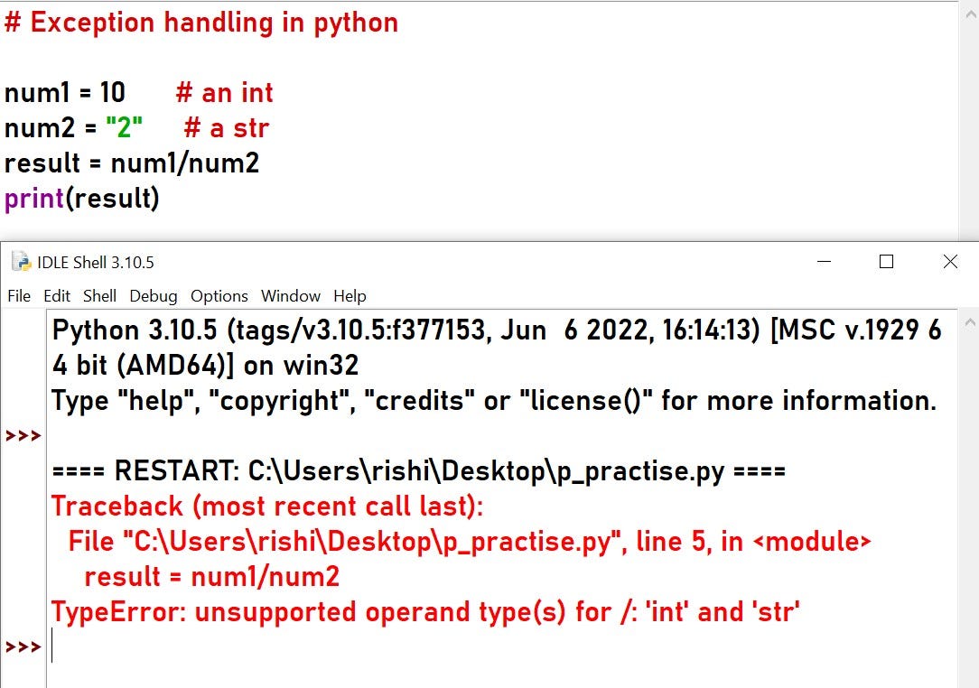Click the Maximize window button

(x=886, y=262)
